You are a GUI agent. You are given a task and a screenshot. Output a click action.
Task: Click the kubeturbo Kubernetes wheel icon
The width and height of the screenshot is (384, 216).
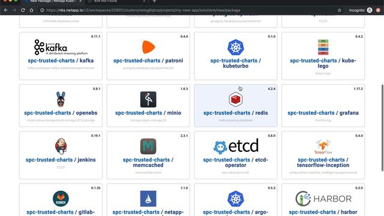(236, 47)
